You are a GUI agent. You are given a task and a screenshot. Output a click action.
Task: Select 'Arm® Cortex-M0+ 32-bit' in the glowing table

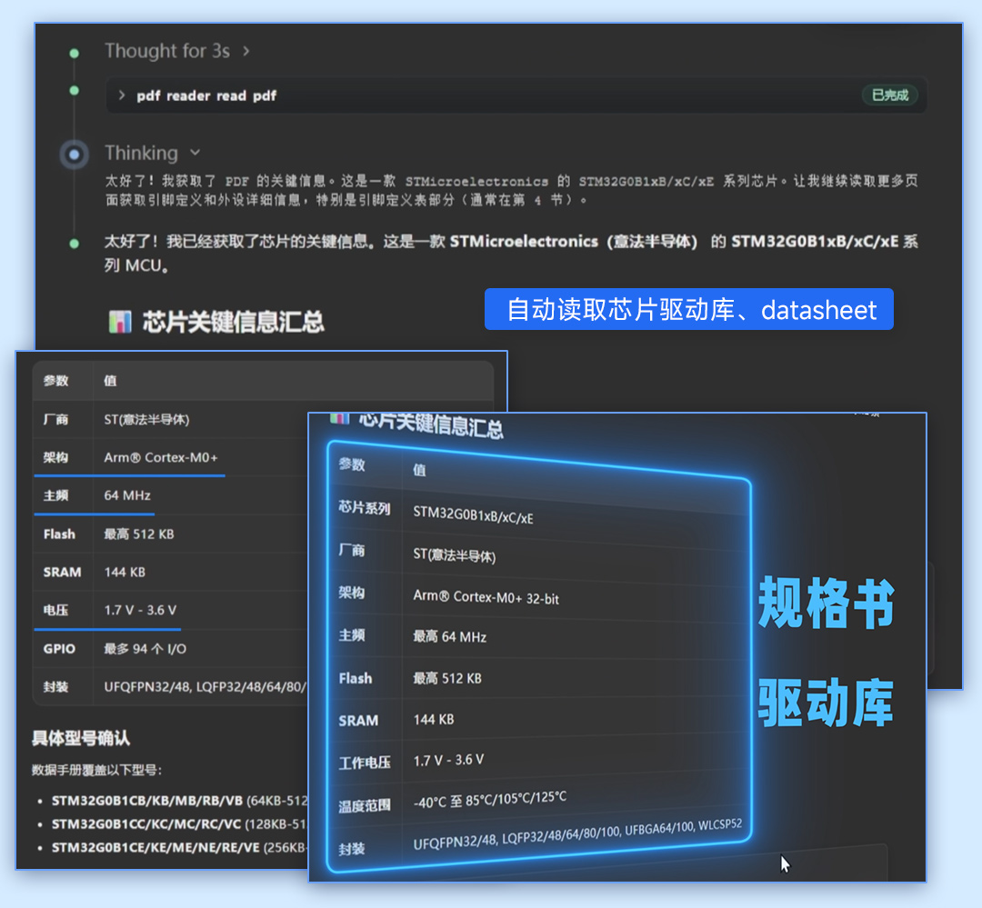(486, 597)
